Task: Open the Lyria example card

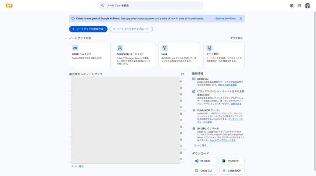Action: (179, 55)
